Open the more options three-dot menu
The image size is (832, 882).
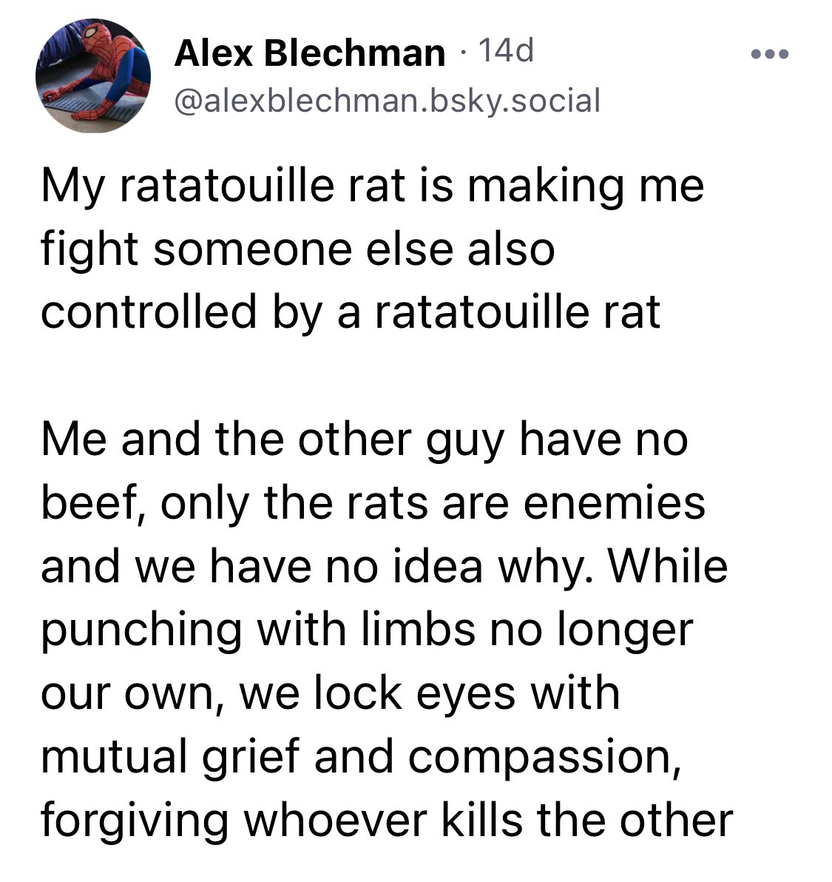click(770, 54)
